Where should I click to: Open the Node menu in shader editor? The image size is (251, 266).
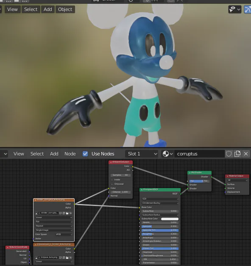tap(70, 154)
